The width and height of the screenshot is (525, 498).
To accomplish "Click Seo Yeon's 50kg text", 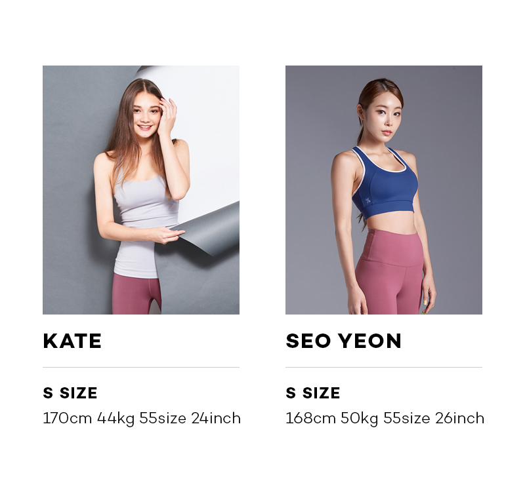I will click(359, 419).
